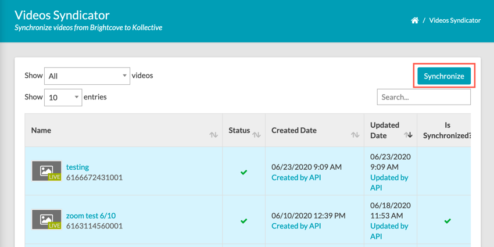
Task: Open the entries count dropdown showing 10
Action: 63,98
